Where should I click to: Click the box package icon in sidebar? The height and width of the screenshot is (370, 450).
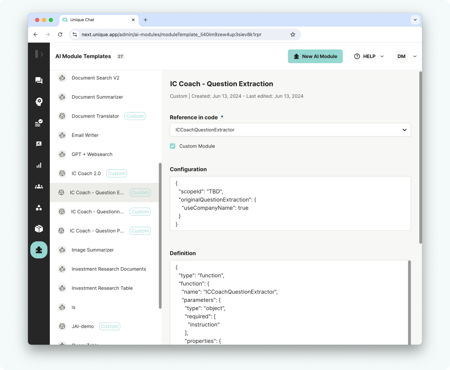click(39, 229)
